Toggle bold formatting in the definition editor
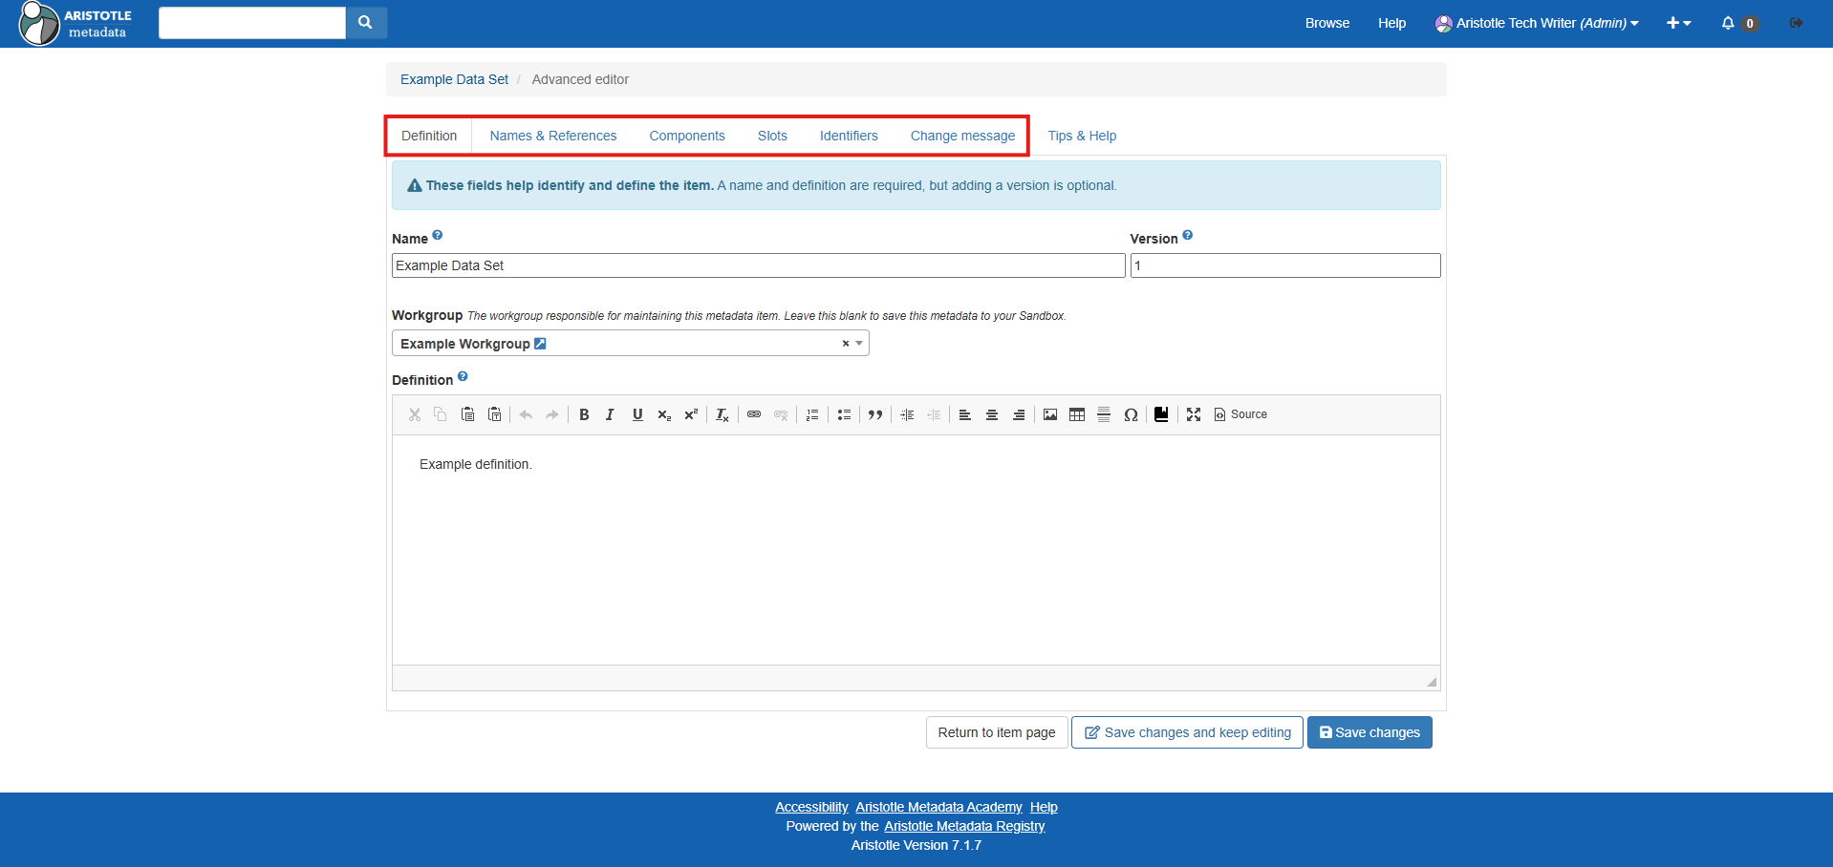Screen dimensions: 1833x867 [584, 414]
